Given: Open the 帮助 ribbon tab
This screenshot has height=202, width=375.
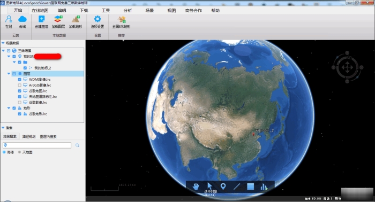Looking at the screenshot, I should click(215, 11).
